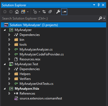Click the Search Solution Explorer field

[50, 18]
